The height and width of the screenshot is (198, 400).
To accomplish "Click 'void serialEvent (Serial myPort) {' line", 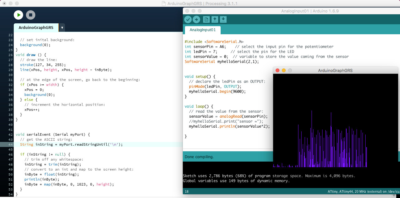I will pos(52,134).
